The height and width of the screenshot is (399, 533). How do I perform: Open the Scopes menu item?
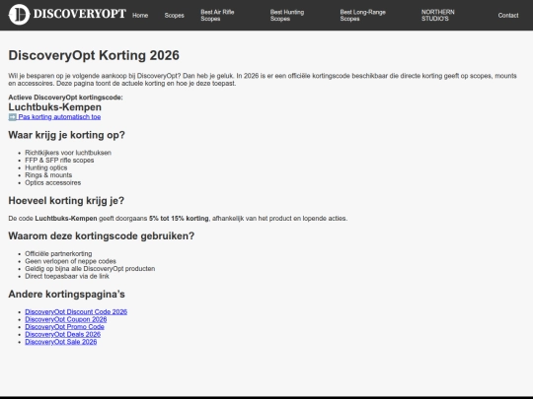[x=174, y=15]
